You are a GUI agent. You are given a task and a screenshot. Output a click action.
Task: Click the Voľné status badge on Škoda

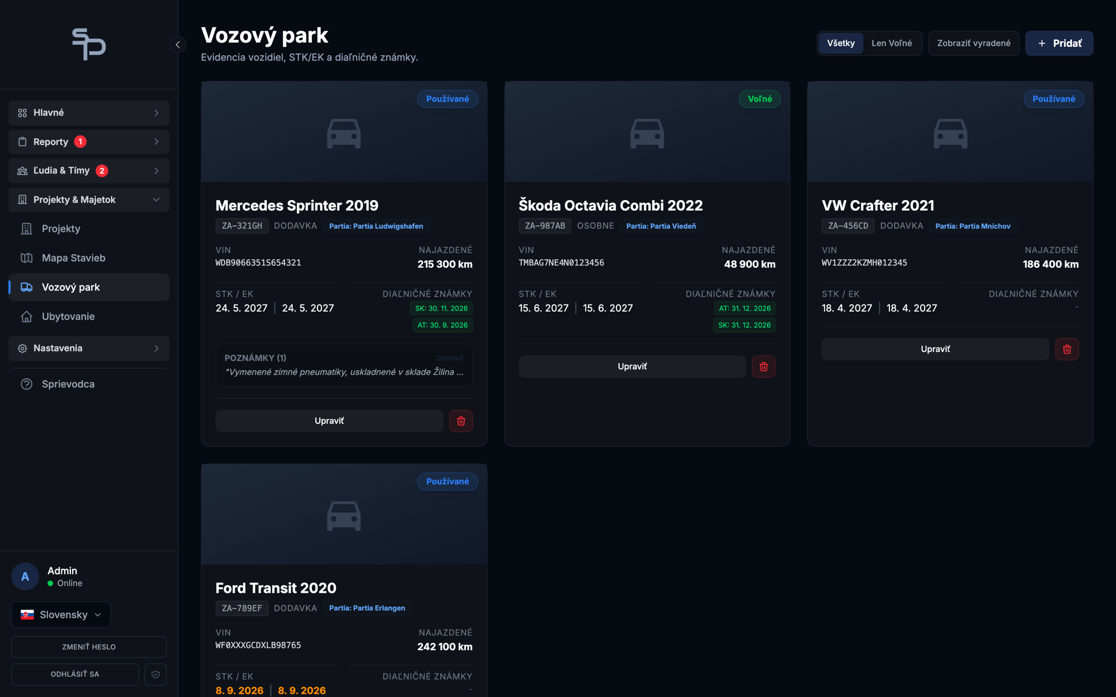pyautogui.click(x=760, y=99)
